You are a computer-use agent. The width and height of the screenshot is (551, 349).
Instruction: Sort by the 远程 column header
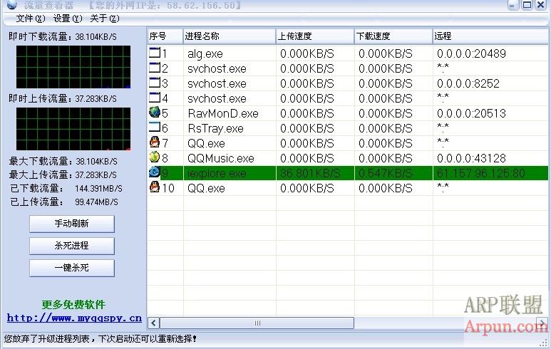(x=490, y=36)
